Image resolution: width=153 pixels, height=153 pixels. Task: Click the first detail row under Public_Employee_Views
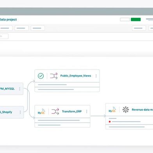(x=67, y=85)
